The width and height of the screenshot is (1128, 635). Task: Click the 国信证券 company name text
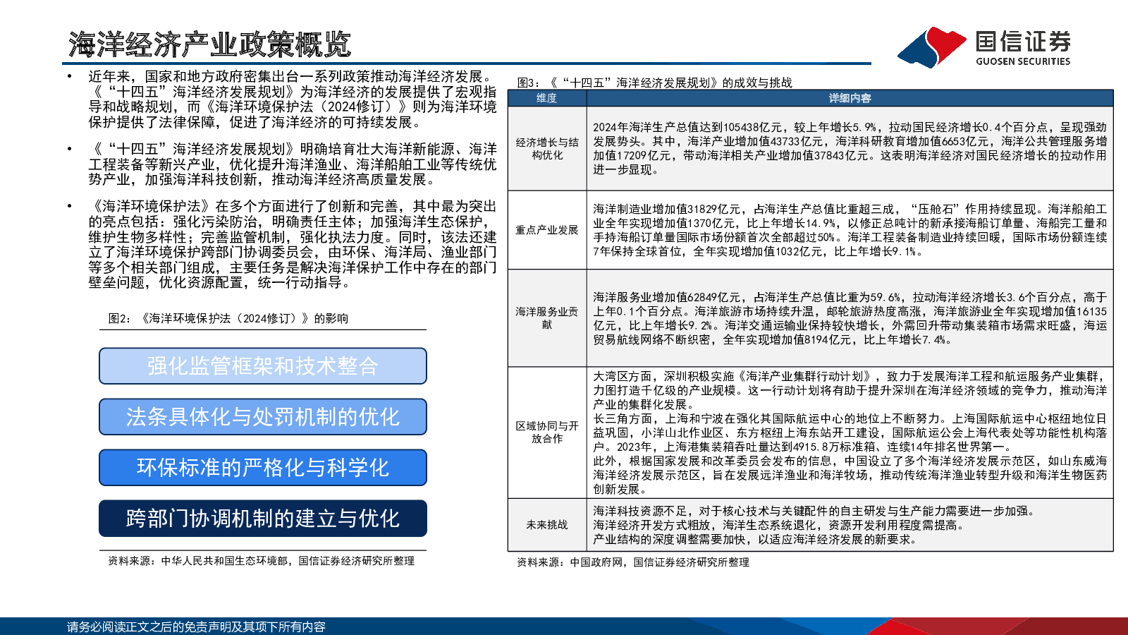click(x=1024, y=42)
